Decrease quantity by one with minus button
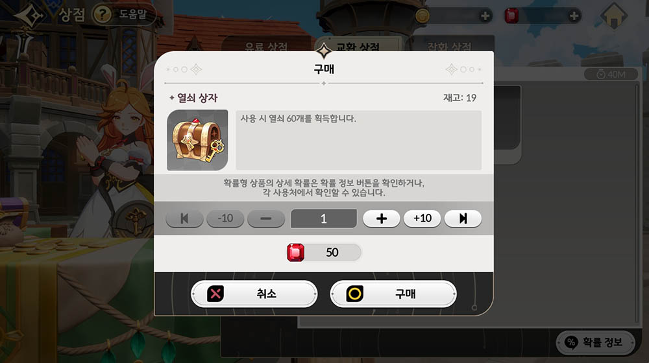This screenshot has width=649, height=363. click(265, 218)
